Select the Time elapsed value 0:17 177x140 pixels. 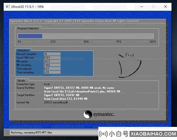point(52,69)
